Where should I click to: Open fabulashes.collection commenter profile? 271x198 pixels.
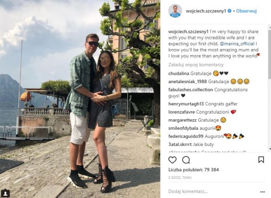191,90
